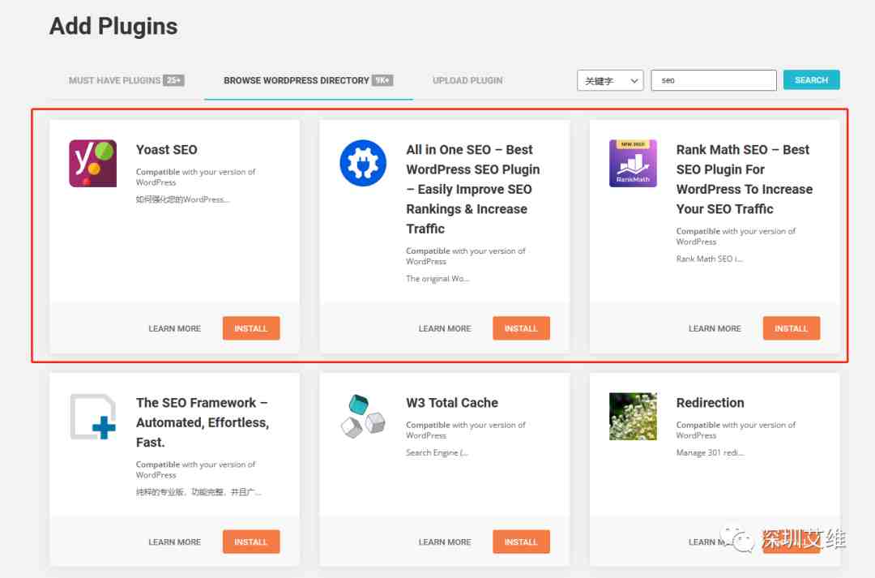Select Browse WordPress Directory tab
Screen dimensions: 875x578
click(308, 80)
